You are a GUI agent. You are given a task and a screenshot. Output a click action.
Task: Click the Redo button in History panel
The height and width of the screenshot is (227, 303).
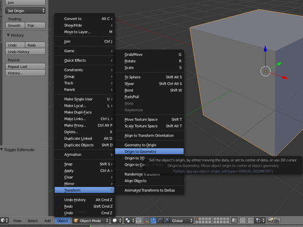[x=35, y=45]
